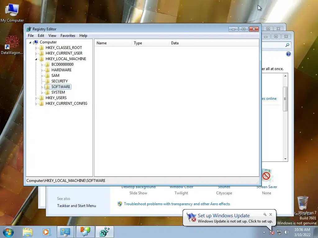Sort values by the Type column header

point(150,43)
